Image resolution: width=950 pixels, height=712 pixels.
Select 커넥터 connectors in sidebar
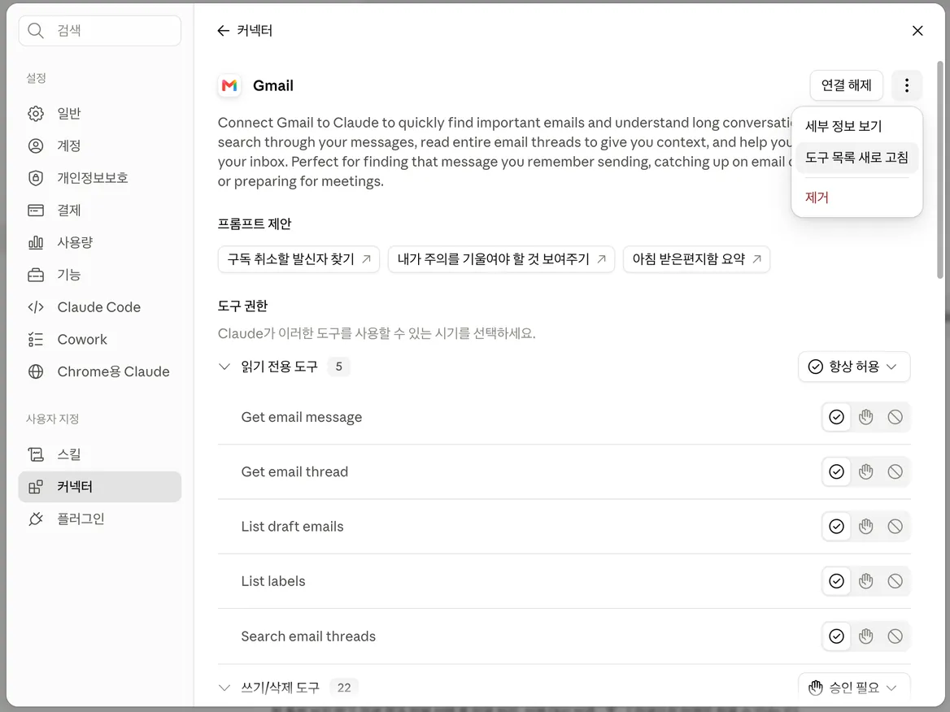(100, 487)
